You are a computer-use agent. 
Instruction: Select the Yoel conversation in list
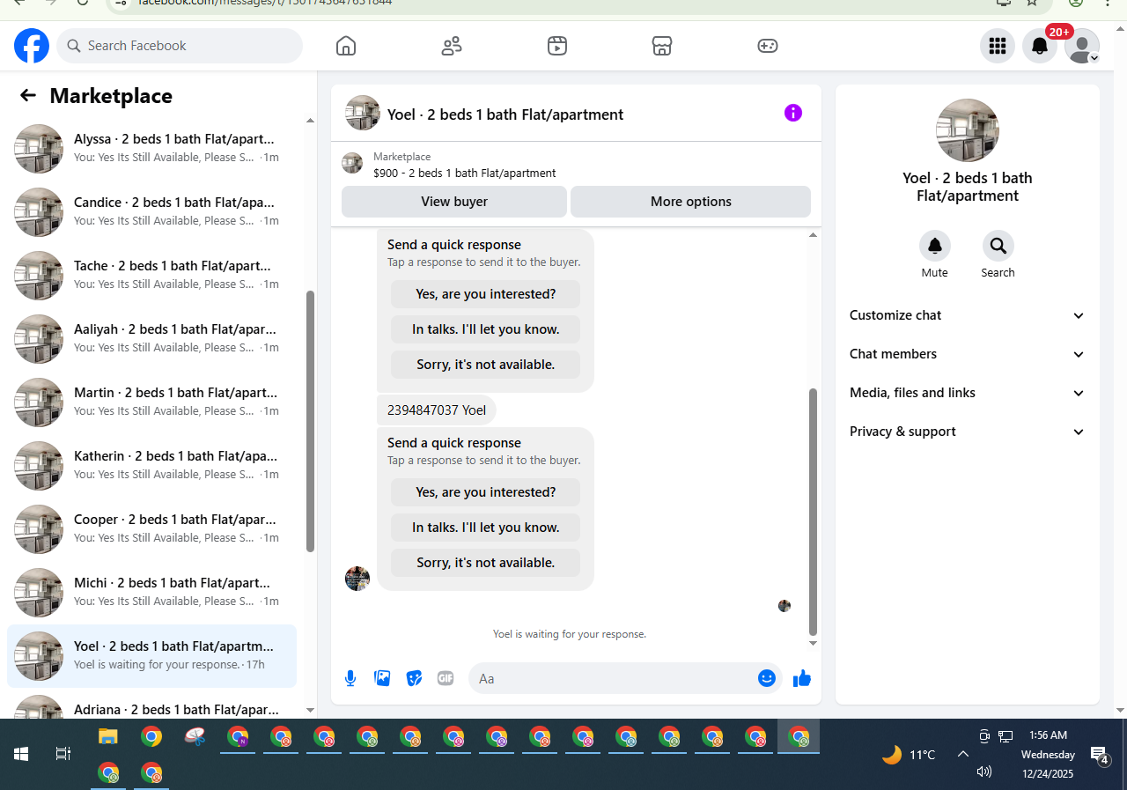point(151,656)
